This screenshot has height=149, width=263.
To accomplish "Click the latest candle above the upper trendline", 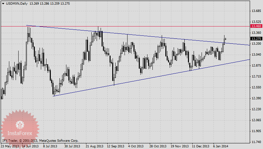I will 225,39.
